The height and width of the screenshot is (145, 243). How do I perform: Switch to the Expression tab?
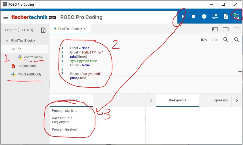coord(220,100)
